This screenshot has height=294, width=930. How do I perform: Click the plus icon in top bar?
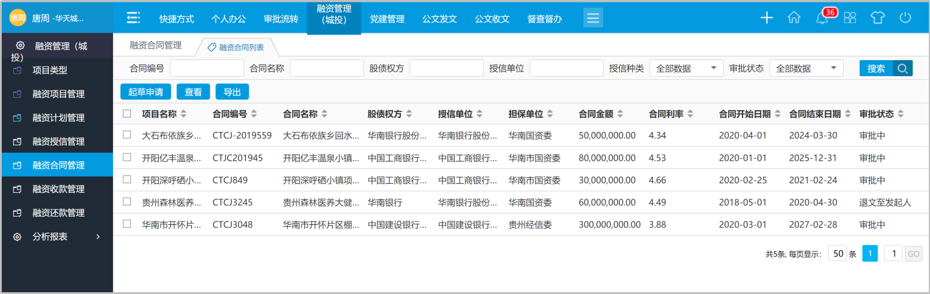767,18
